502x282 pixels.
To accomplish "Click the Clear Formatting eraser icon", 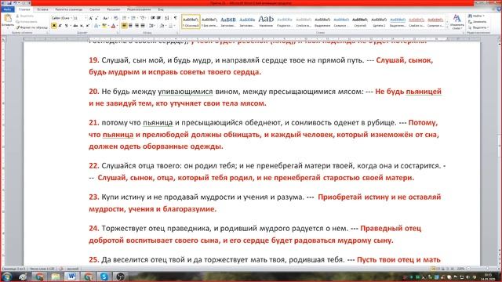I will coord(116,18).
